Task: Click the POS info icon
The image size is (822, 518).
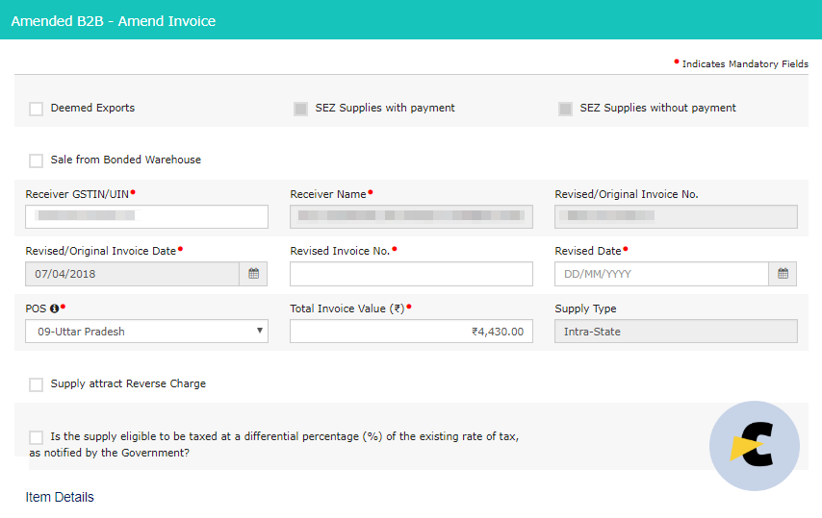Action: coord(54,308)
